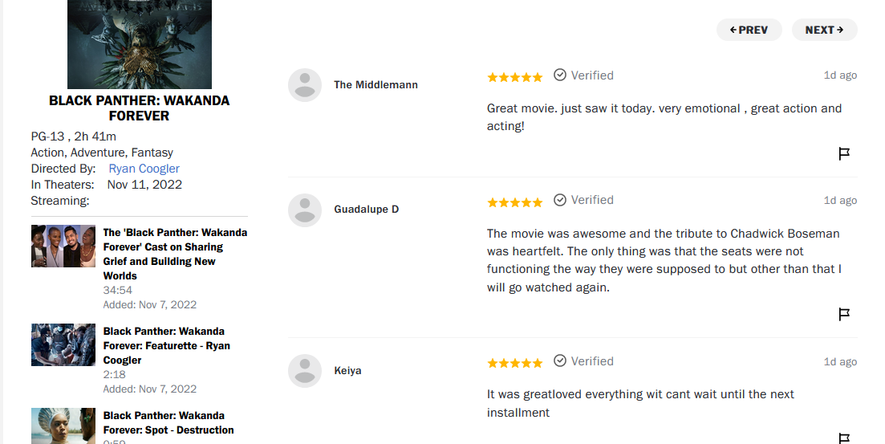The height and width of the screenshot is (444, 885).
Task: Open director Ryan Coogler's page
Action: pos(144,169)
